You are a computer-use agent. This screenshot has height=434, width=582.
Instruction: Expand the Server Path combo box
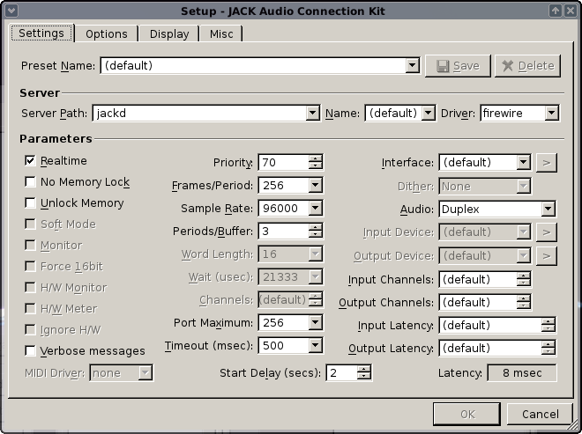(x=312, y=113)
